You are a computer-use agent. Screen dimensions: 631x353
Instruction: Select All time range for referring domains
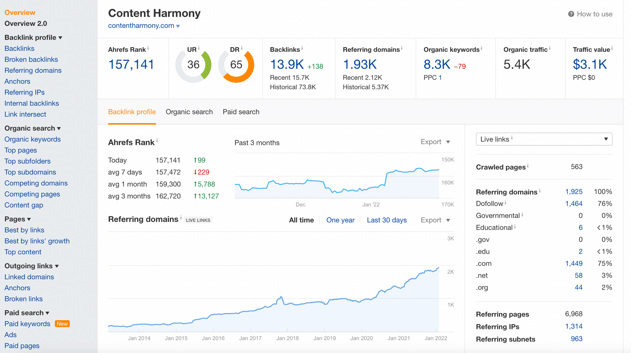(x=301, y=220)
